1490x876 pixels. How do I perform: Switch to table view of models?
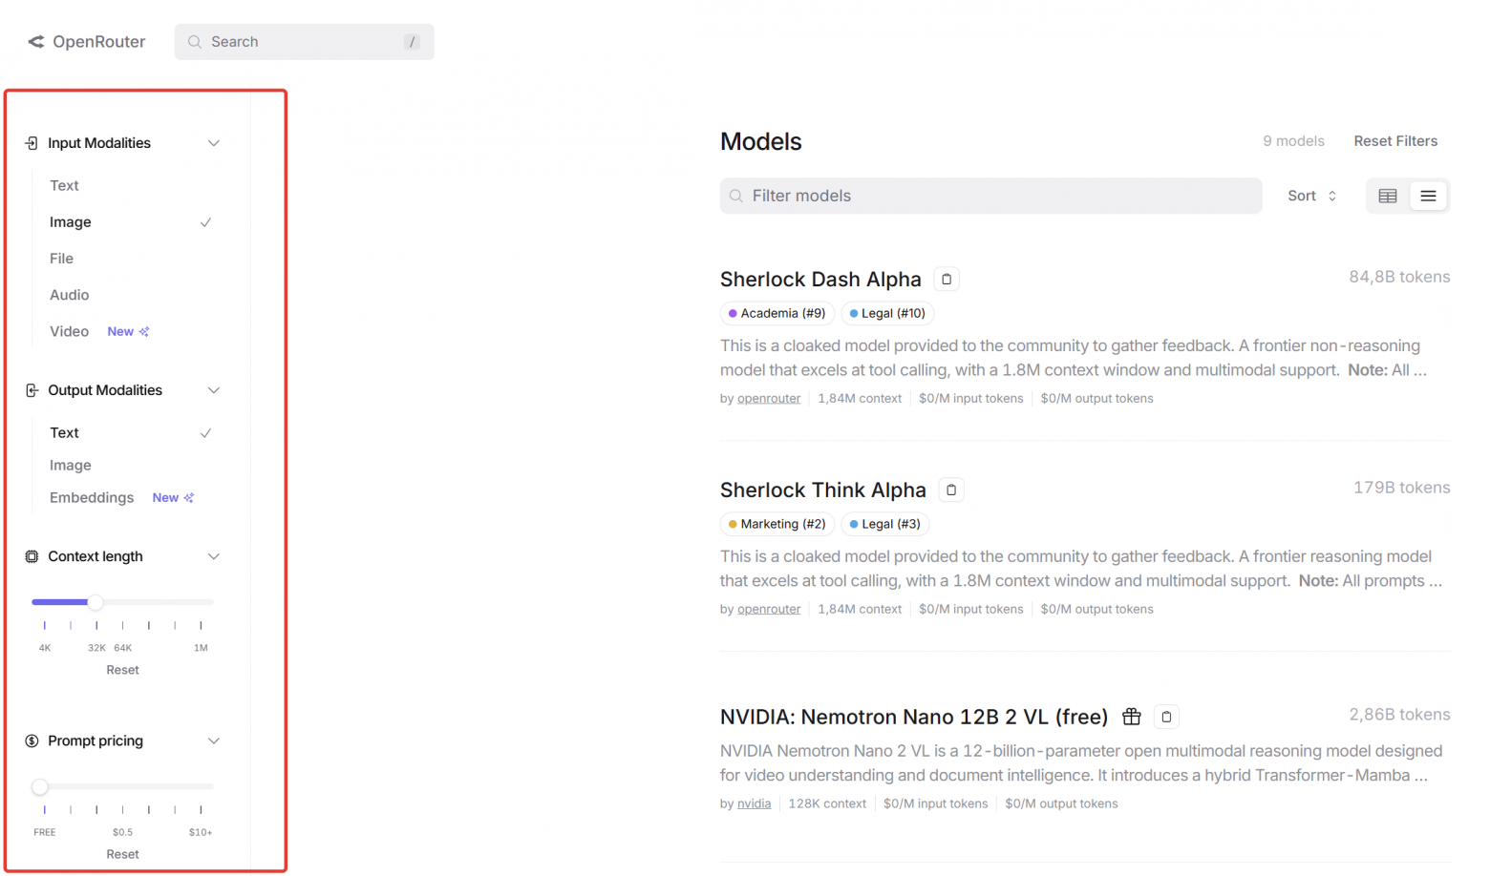(x=1387, y=196)
